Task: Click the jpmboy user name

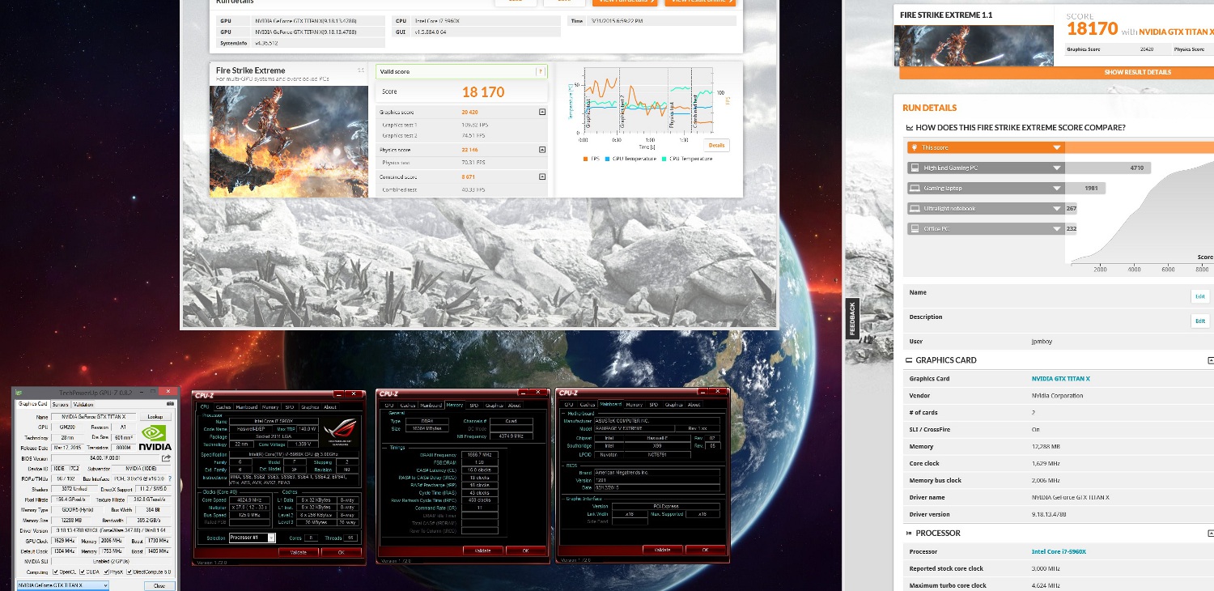Action: 1042,342
